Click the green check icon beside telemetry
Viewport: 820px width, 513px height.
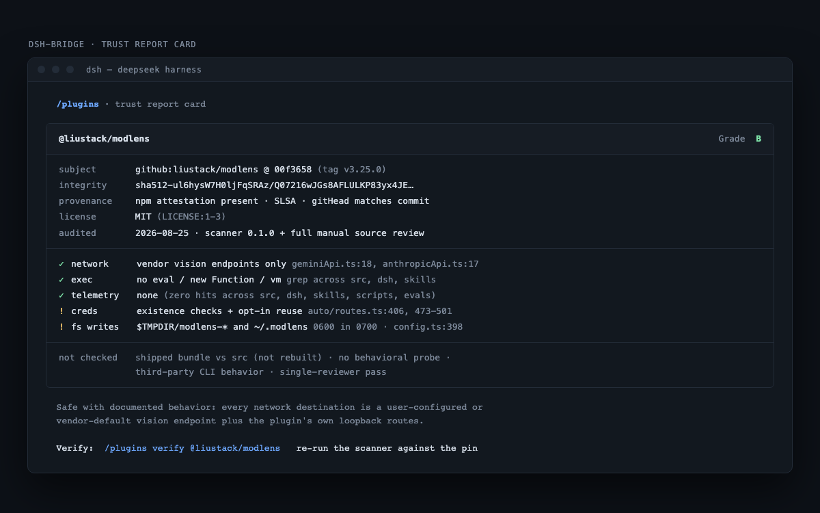(x=61, y=295)
